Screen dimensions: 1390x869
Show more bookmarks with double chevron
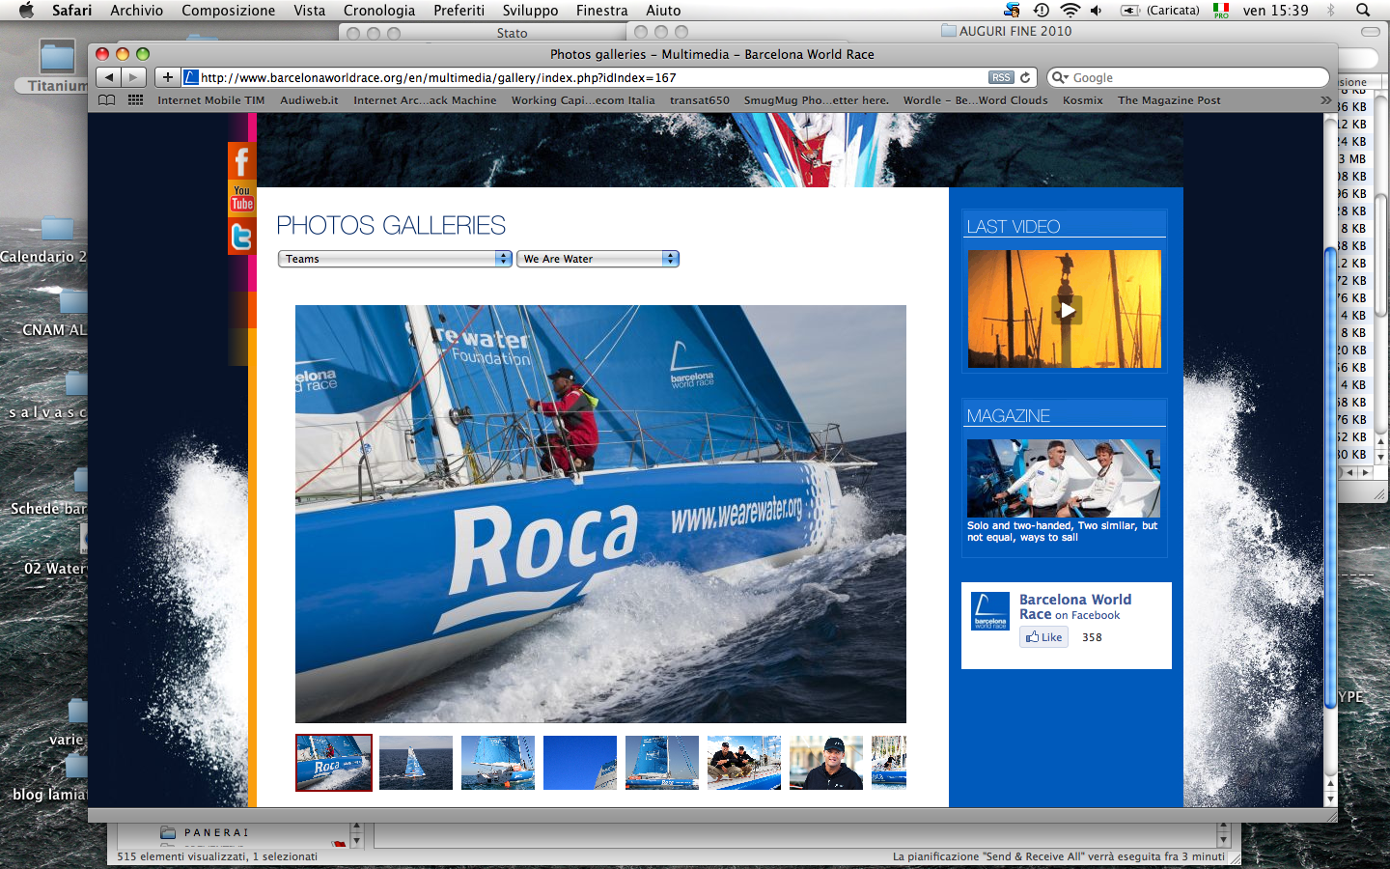point(1325,100)
